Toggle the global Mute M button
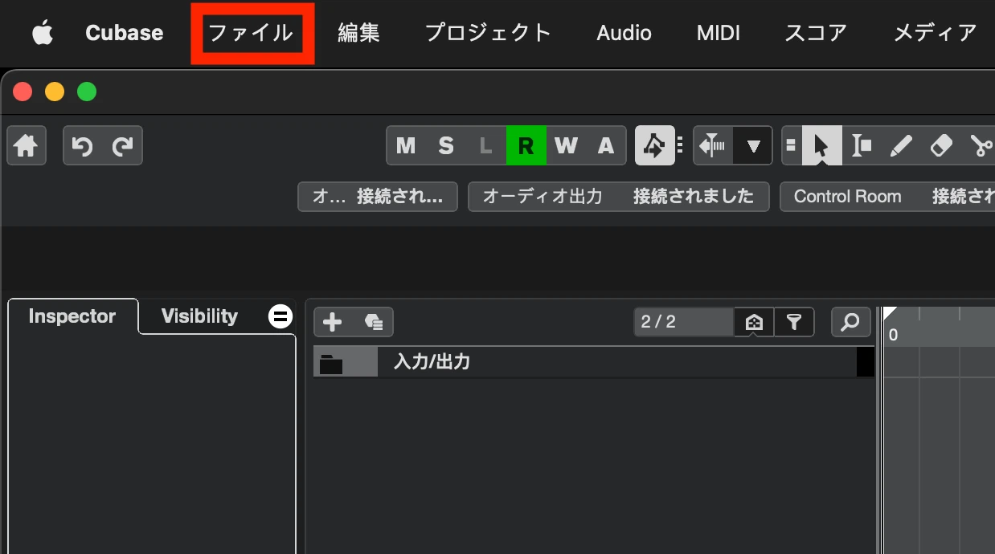The width and height of the screenshot is (995, 554). [x=406, y=145]
